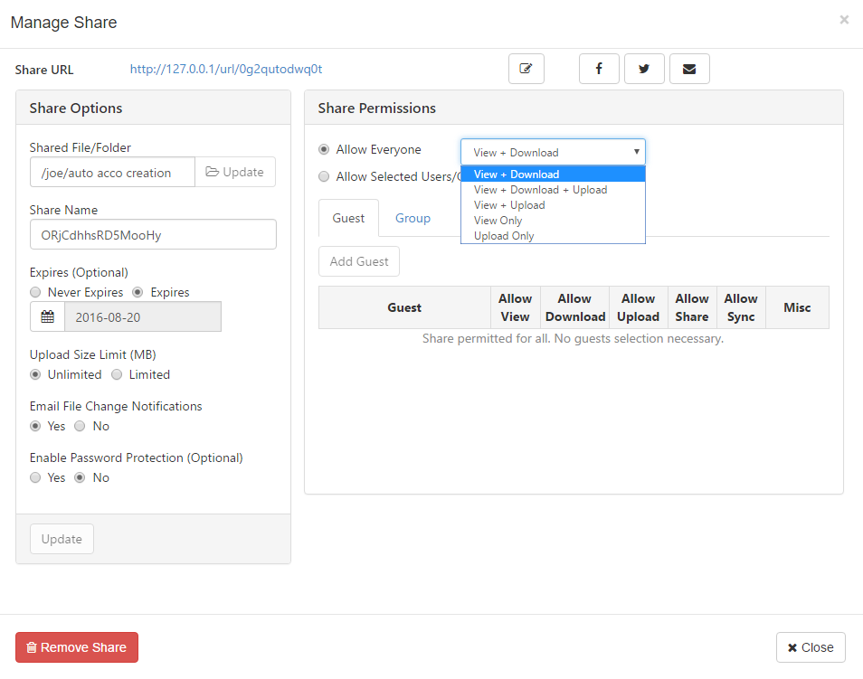Pick highlighted View + Download list option

[553, 174]
